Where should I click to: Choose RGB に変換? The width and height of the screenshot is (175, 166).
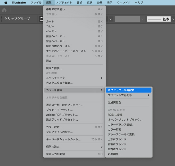[128, 115]
